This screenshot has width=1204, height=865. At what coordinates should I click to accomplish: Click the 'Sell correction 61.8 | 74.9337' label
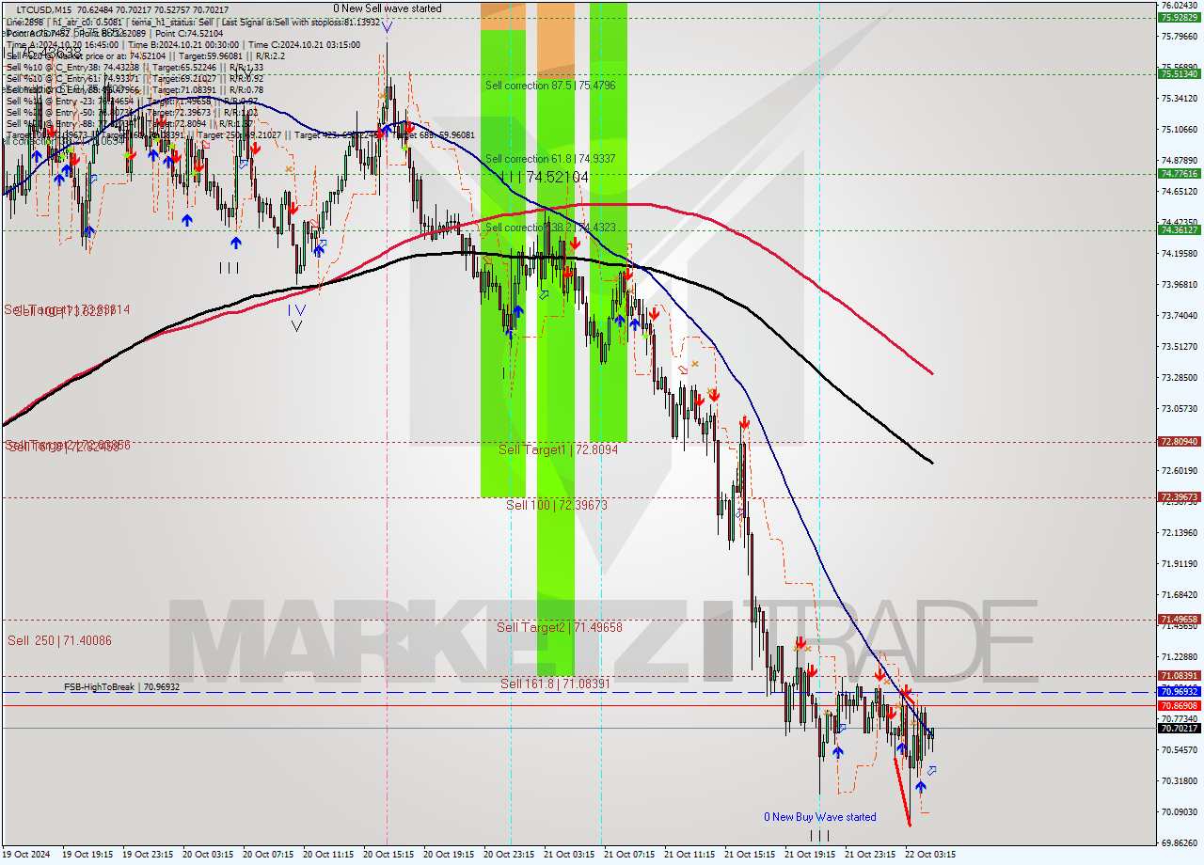point(550,159)
